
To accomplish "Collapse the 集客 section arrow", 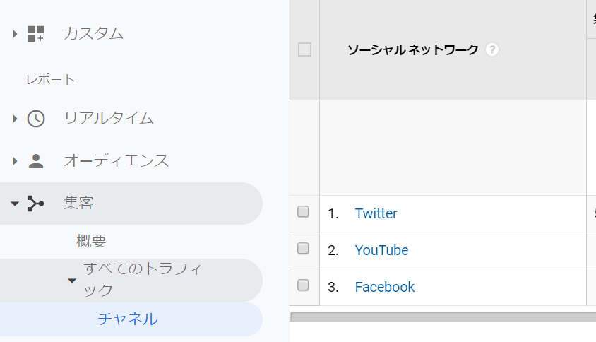I will click(x=15, y=204).
